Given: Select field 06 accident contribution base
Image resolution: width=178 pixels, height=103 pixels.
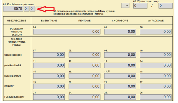Looking at the screenshot, I should point(156,31).
